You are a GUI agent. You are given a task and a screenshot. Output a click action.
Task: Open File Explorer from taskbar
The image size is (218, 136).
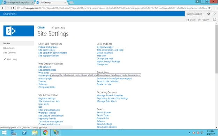point(35,133)
